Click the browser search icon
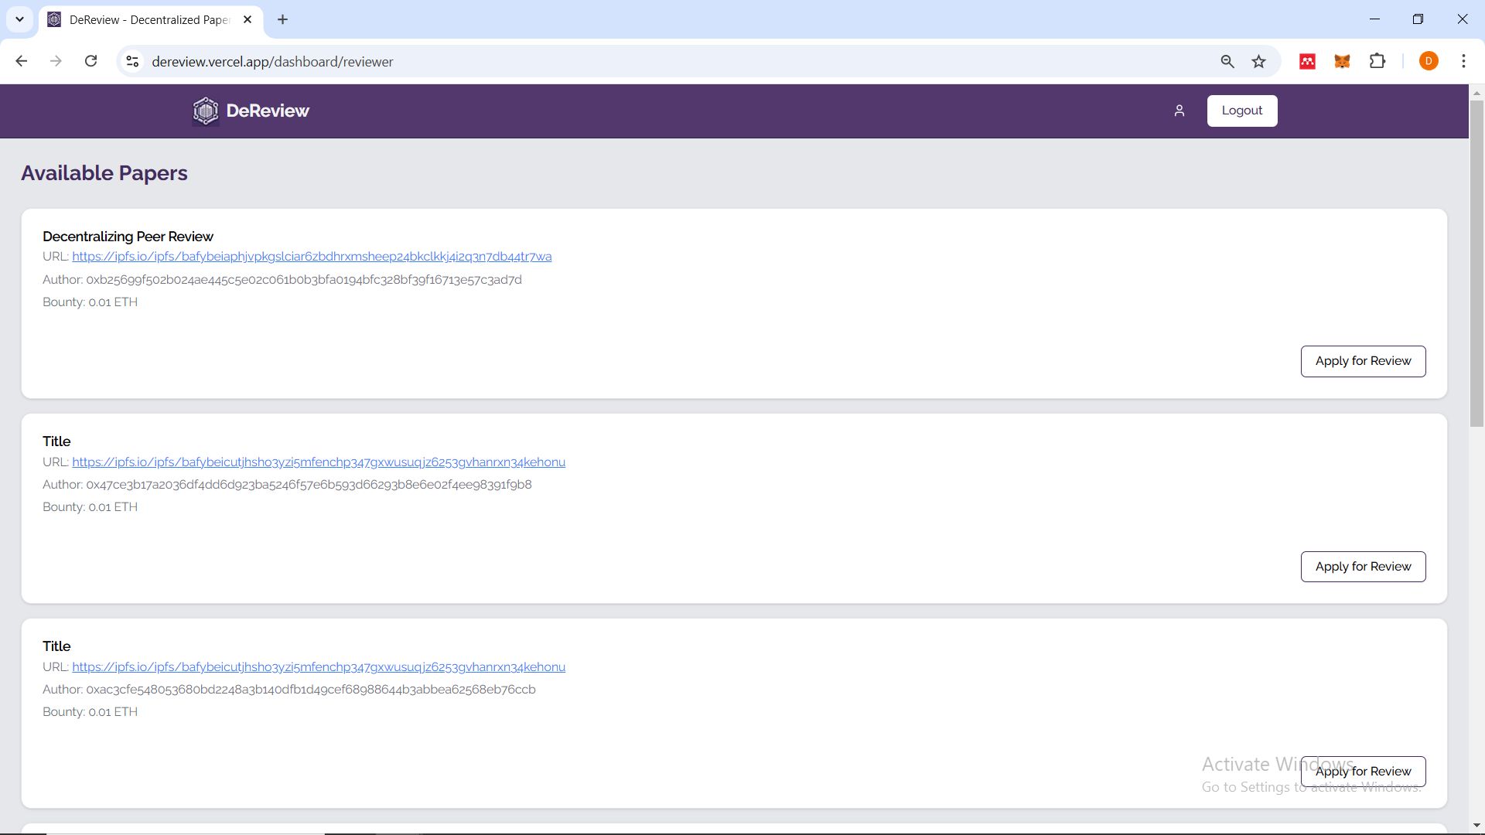This screenshot has width=1485, height=835. tap(1228, 62)
